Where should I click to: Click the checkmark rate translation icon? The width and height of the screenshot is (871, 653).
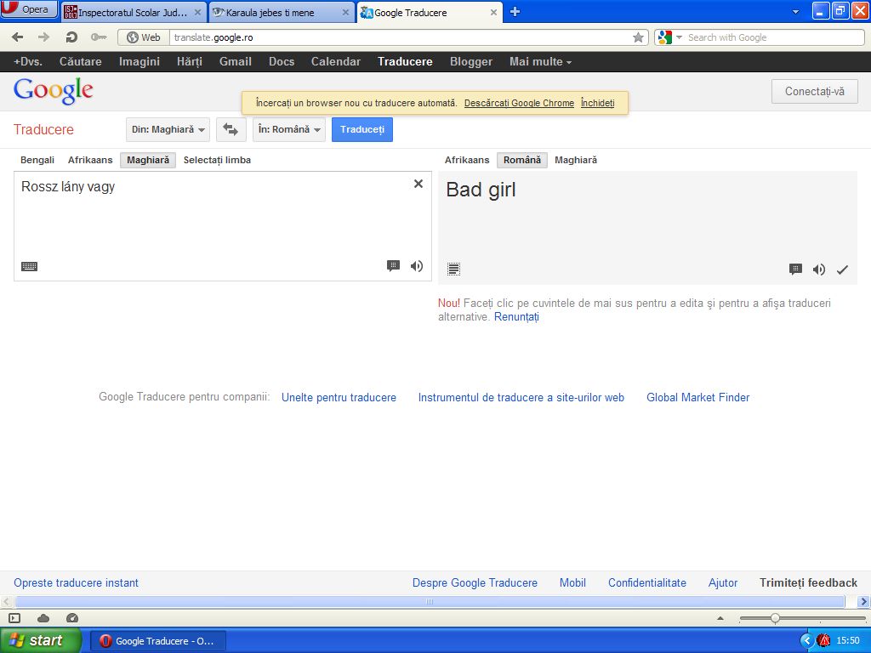pos(842,270)
